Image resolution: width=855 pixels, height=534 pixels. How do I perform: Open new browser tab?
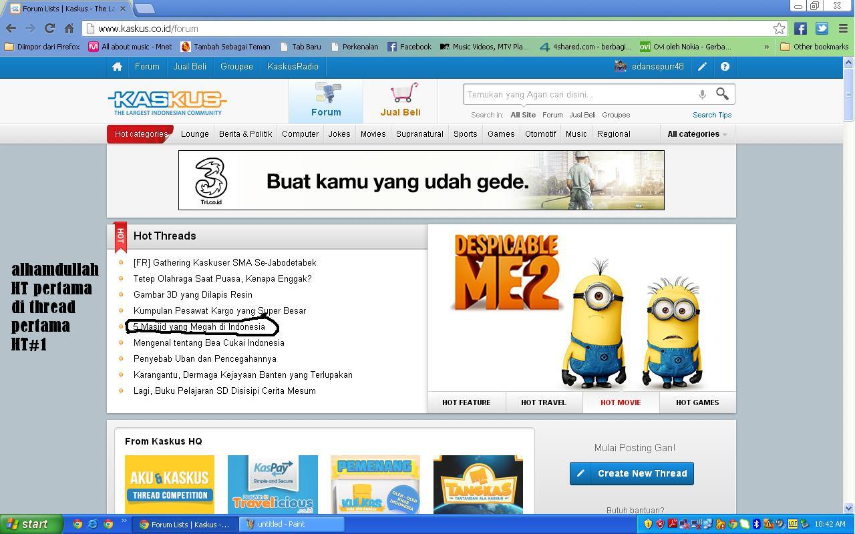[x=144, y=9]
